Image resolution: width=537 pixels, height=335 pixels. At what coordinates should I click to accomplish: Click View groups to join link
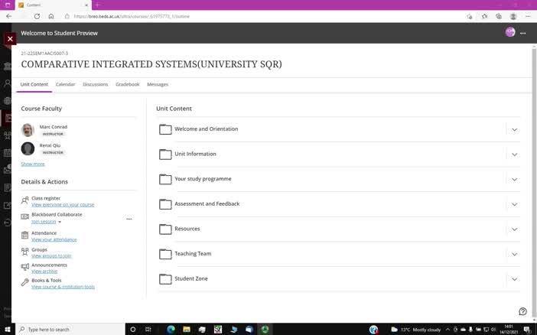coord(51,256)
